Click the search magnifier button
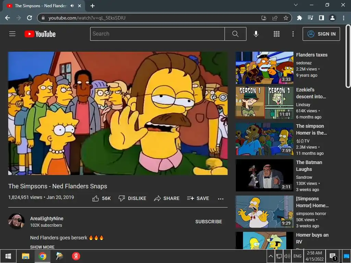Viewport: 351px width, 263px height. point(235,34)
